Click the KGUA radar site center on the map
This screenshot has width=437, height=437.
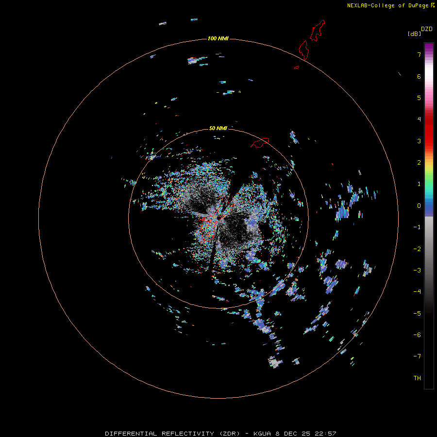(219, 218)
